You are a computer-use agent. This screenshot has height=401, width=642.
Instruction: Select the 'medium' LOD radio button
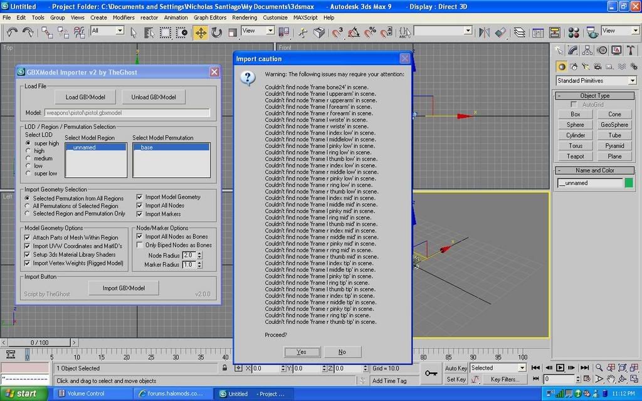click(28, 159)
